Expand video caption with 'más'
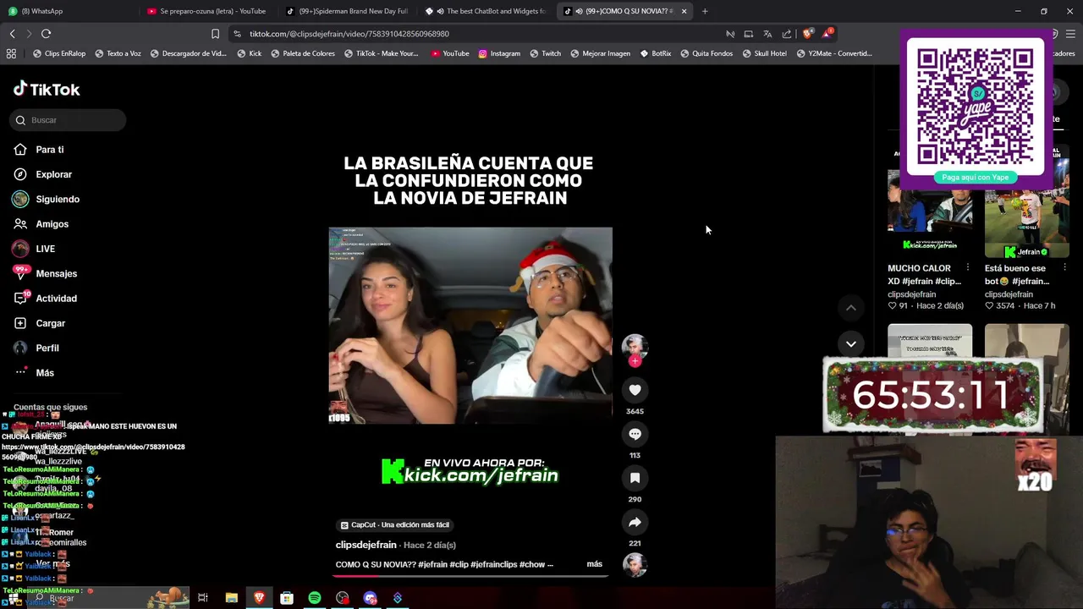The height and width of the screenshot is (609, 1083). coord(594,564)
